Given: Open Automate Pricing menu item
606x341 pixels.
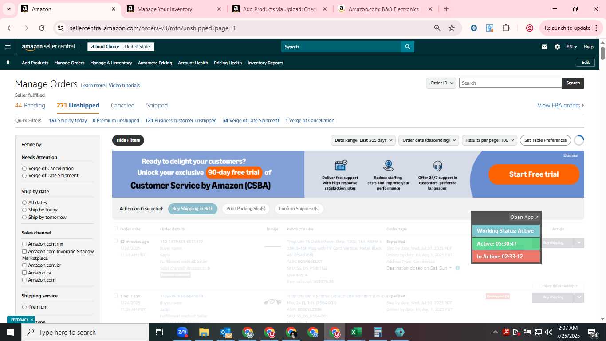Looking at the screenshot, I should tap(155, 63).
